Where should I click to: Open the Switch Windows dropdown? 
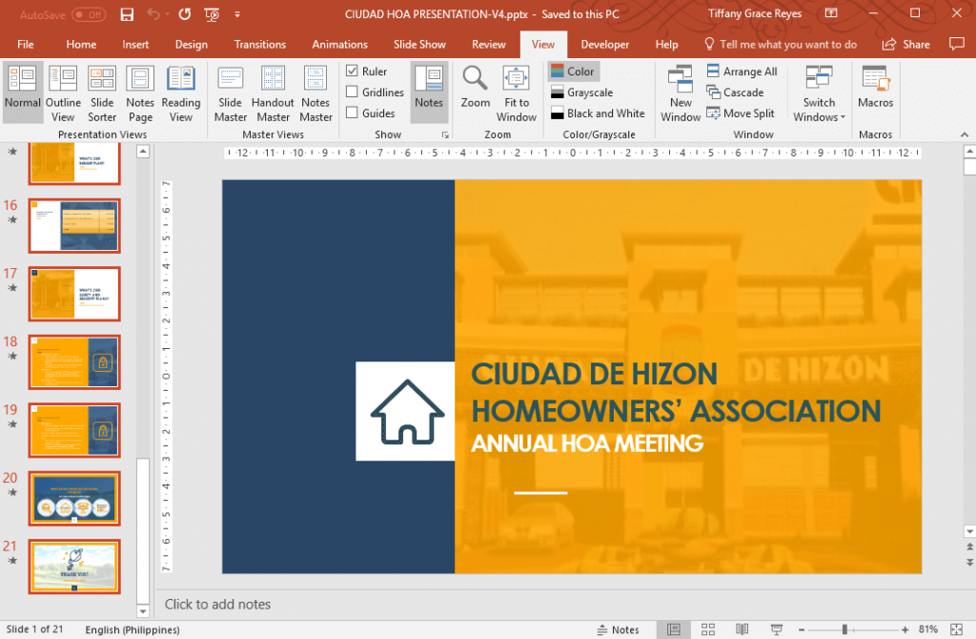pos(818,93)
